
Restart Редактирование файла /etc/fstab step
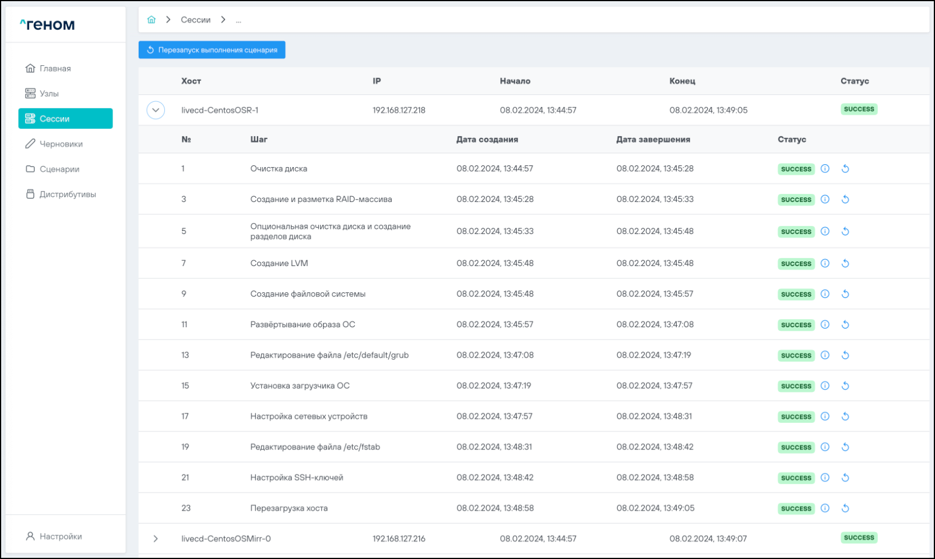[845, 447]
